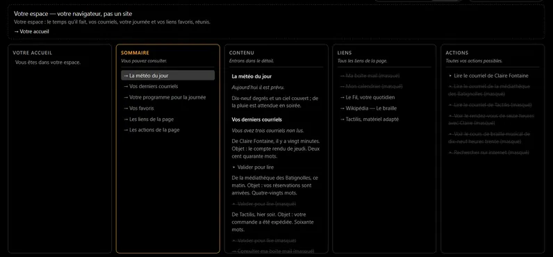Image resolution: width=553 pixels, height=257 pixels.
Task: Click the banner description starting 'Votre espace : le temps qu'il fait'
Action: pos(112,22)
